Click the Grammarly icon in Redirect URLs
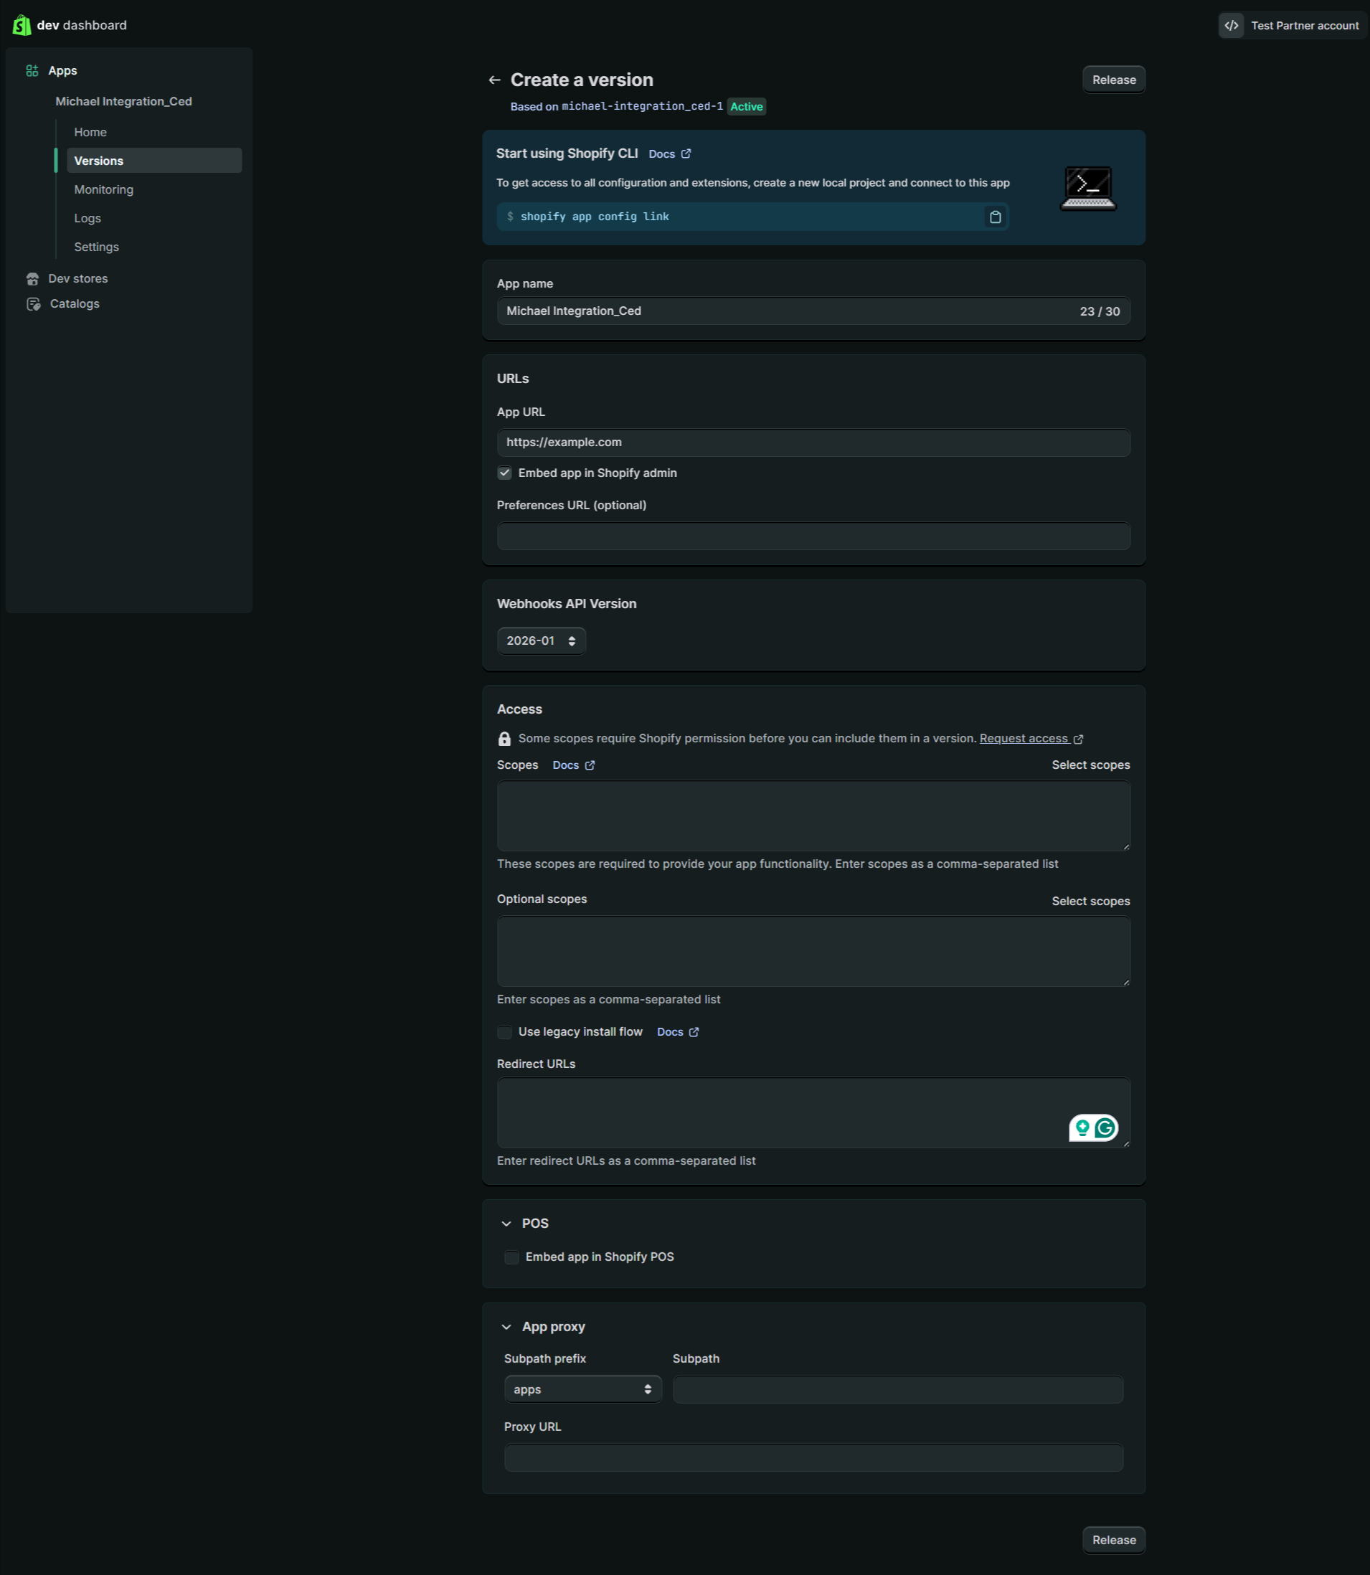Screen dimensions: 1370x1575 point(1104,1127)
